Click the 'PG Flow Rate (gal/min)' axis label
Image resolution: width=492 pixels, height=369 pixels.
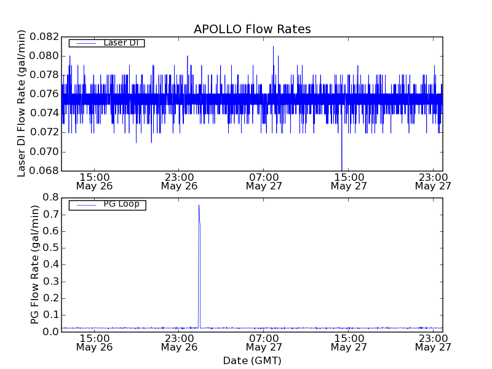click(35, 264)
